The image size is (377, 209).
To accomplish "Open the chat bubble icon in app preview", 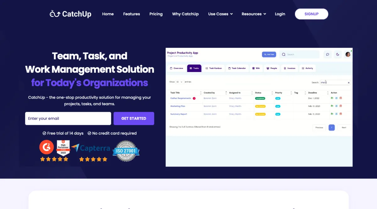I will [x=328, y=54].
